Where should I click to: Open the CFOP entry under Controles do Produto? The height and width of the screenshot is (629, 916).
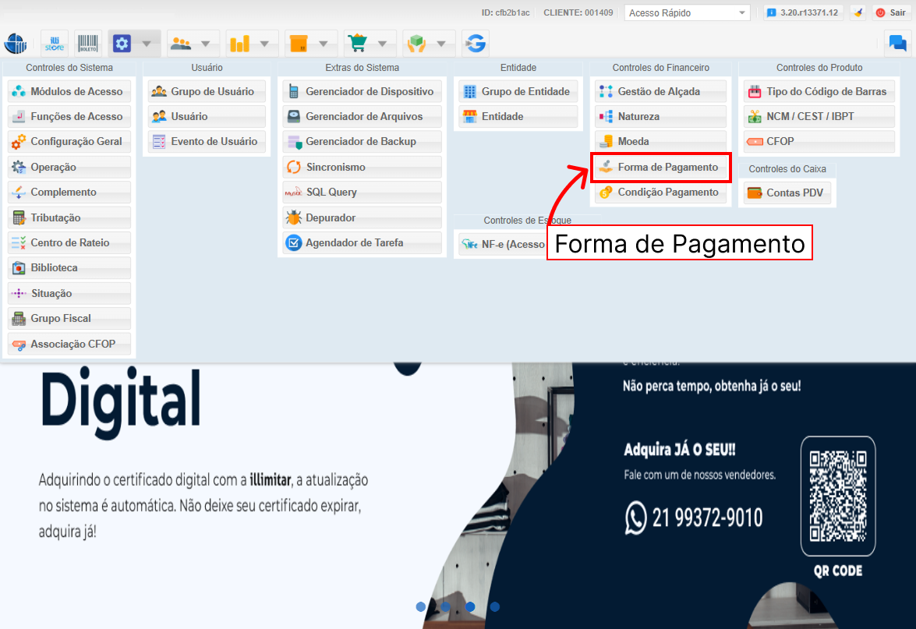pyautogui.click(x=819, y=141)
